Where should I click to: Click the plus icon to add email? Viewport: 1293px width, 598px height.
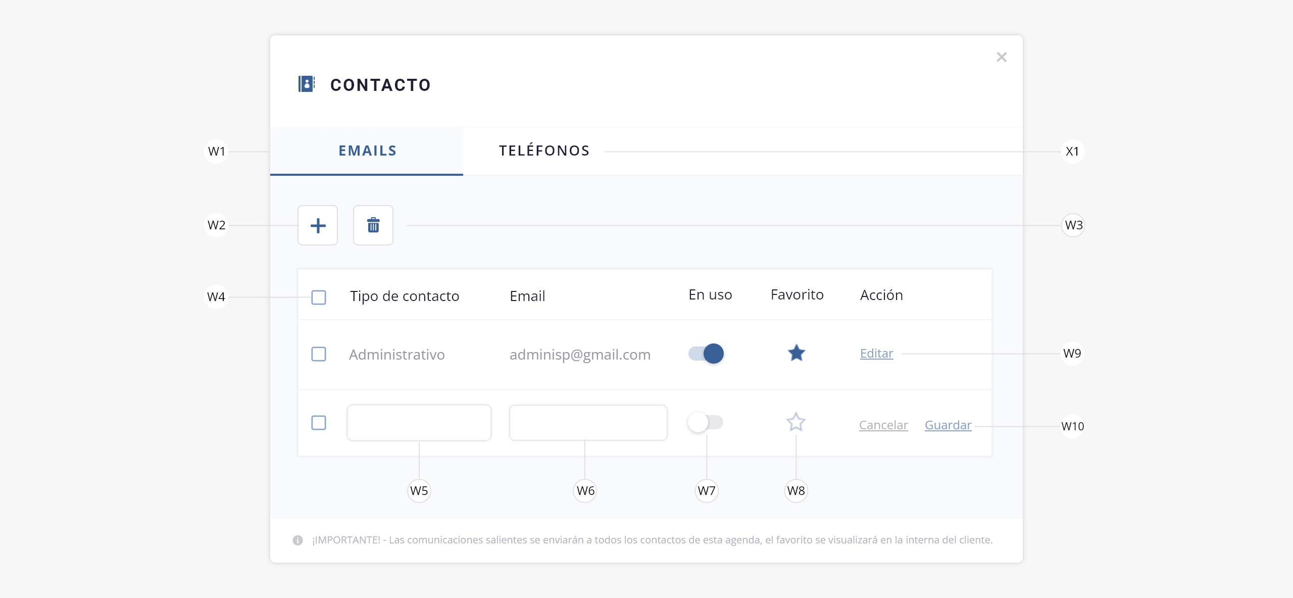[318, 225]
